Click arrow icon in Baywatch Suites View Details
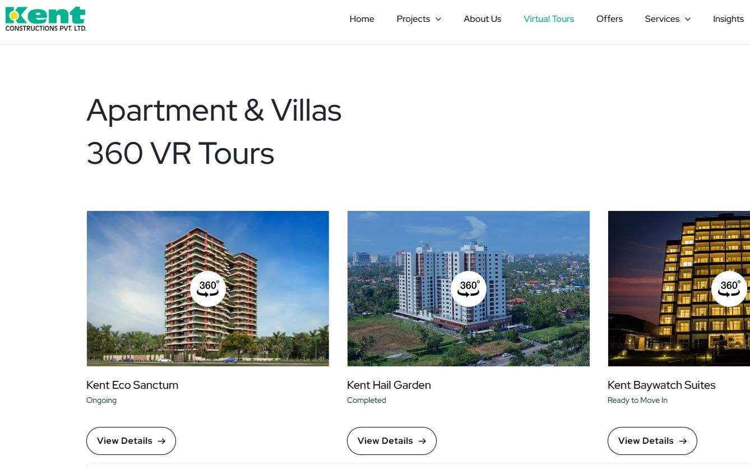 pyautogui.click(x=683, y=441)
